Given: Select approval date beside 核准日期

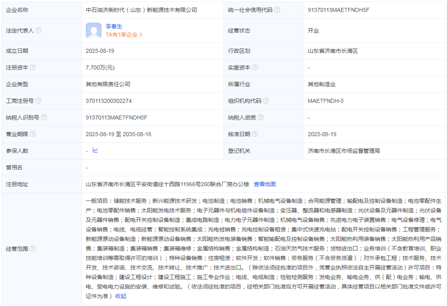Looking at the screenshot, I should click(x=322, y=134).
